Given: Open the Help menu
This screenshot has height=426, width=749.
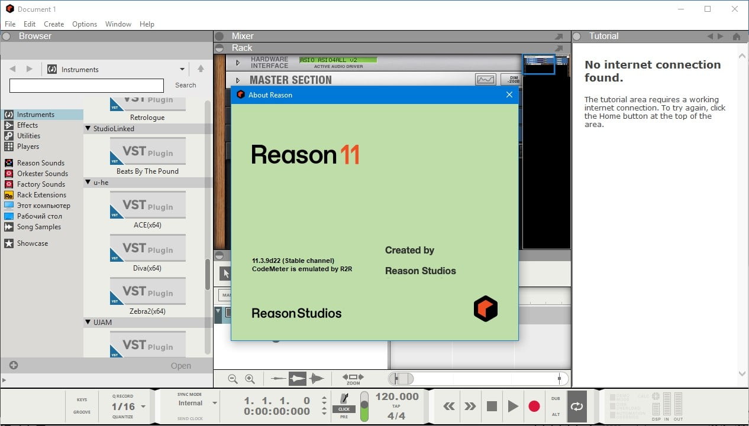Looking at the screenshot, I should click(147, 24).
